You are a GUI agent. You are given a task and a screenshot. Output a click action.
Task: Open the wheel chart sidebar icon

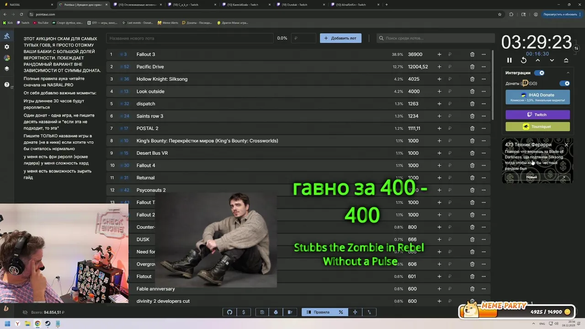point(7,58)
